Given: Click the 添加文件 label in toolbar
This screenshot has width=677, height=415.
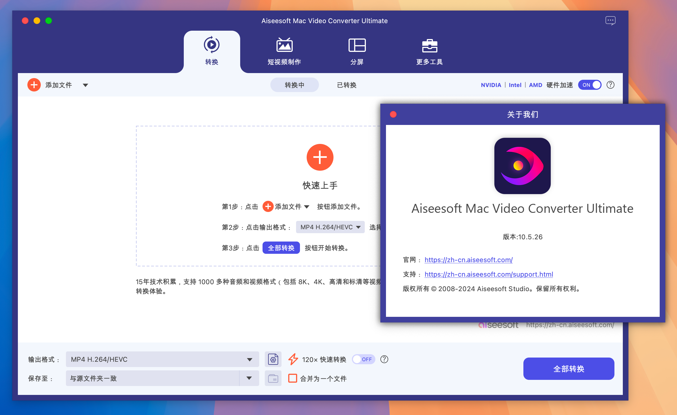Looking at the screenshot, I should point(59,85).
